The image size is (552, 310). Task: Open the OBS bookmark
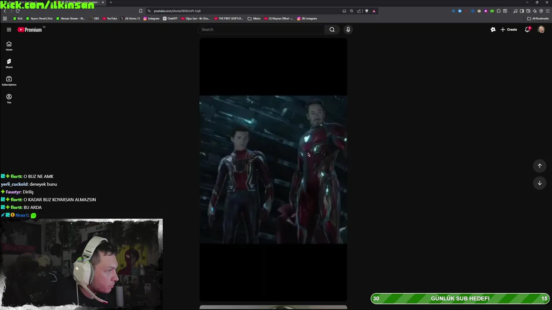point(94,19)
